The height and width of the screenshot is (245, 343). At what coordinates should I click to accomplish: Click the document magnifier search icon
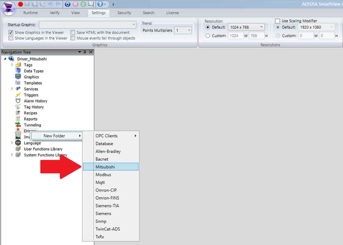click(91, 4)
